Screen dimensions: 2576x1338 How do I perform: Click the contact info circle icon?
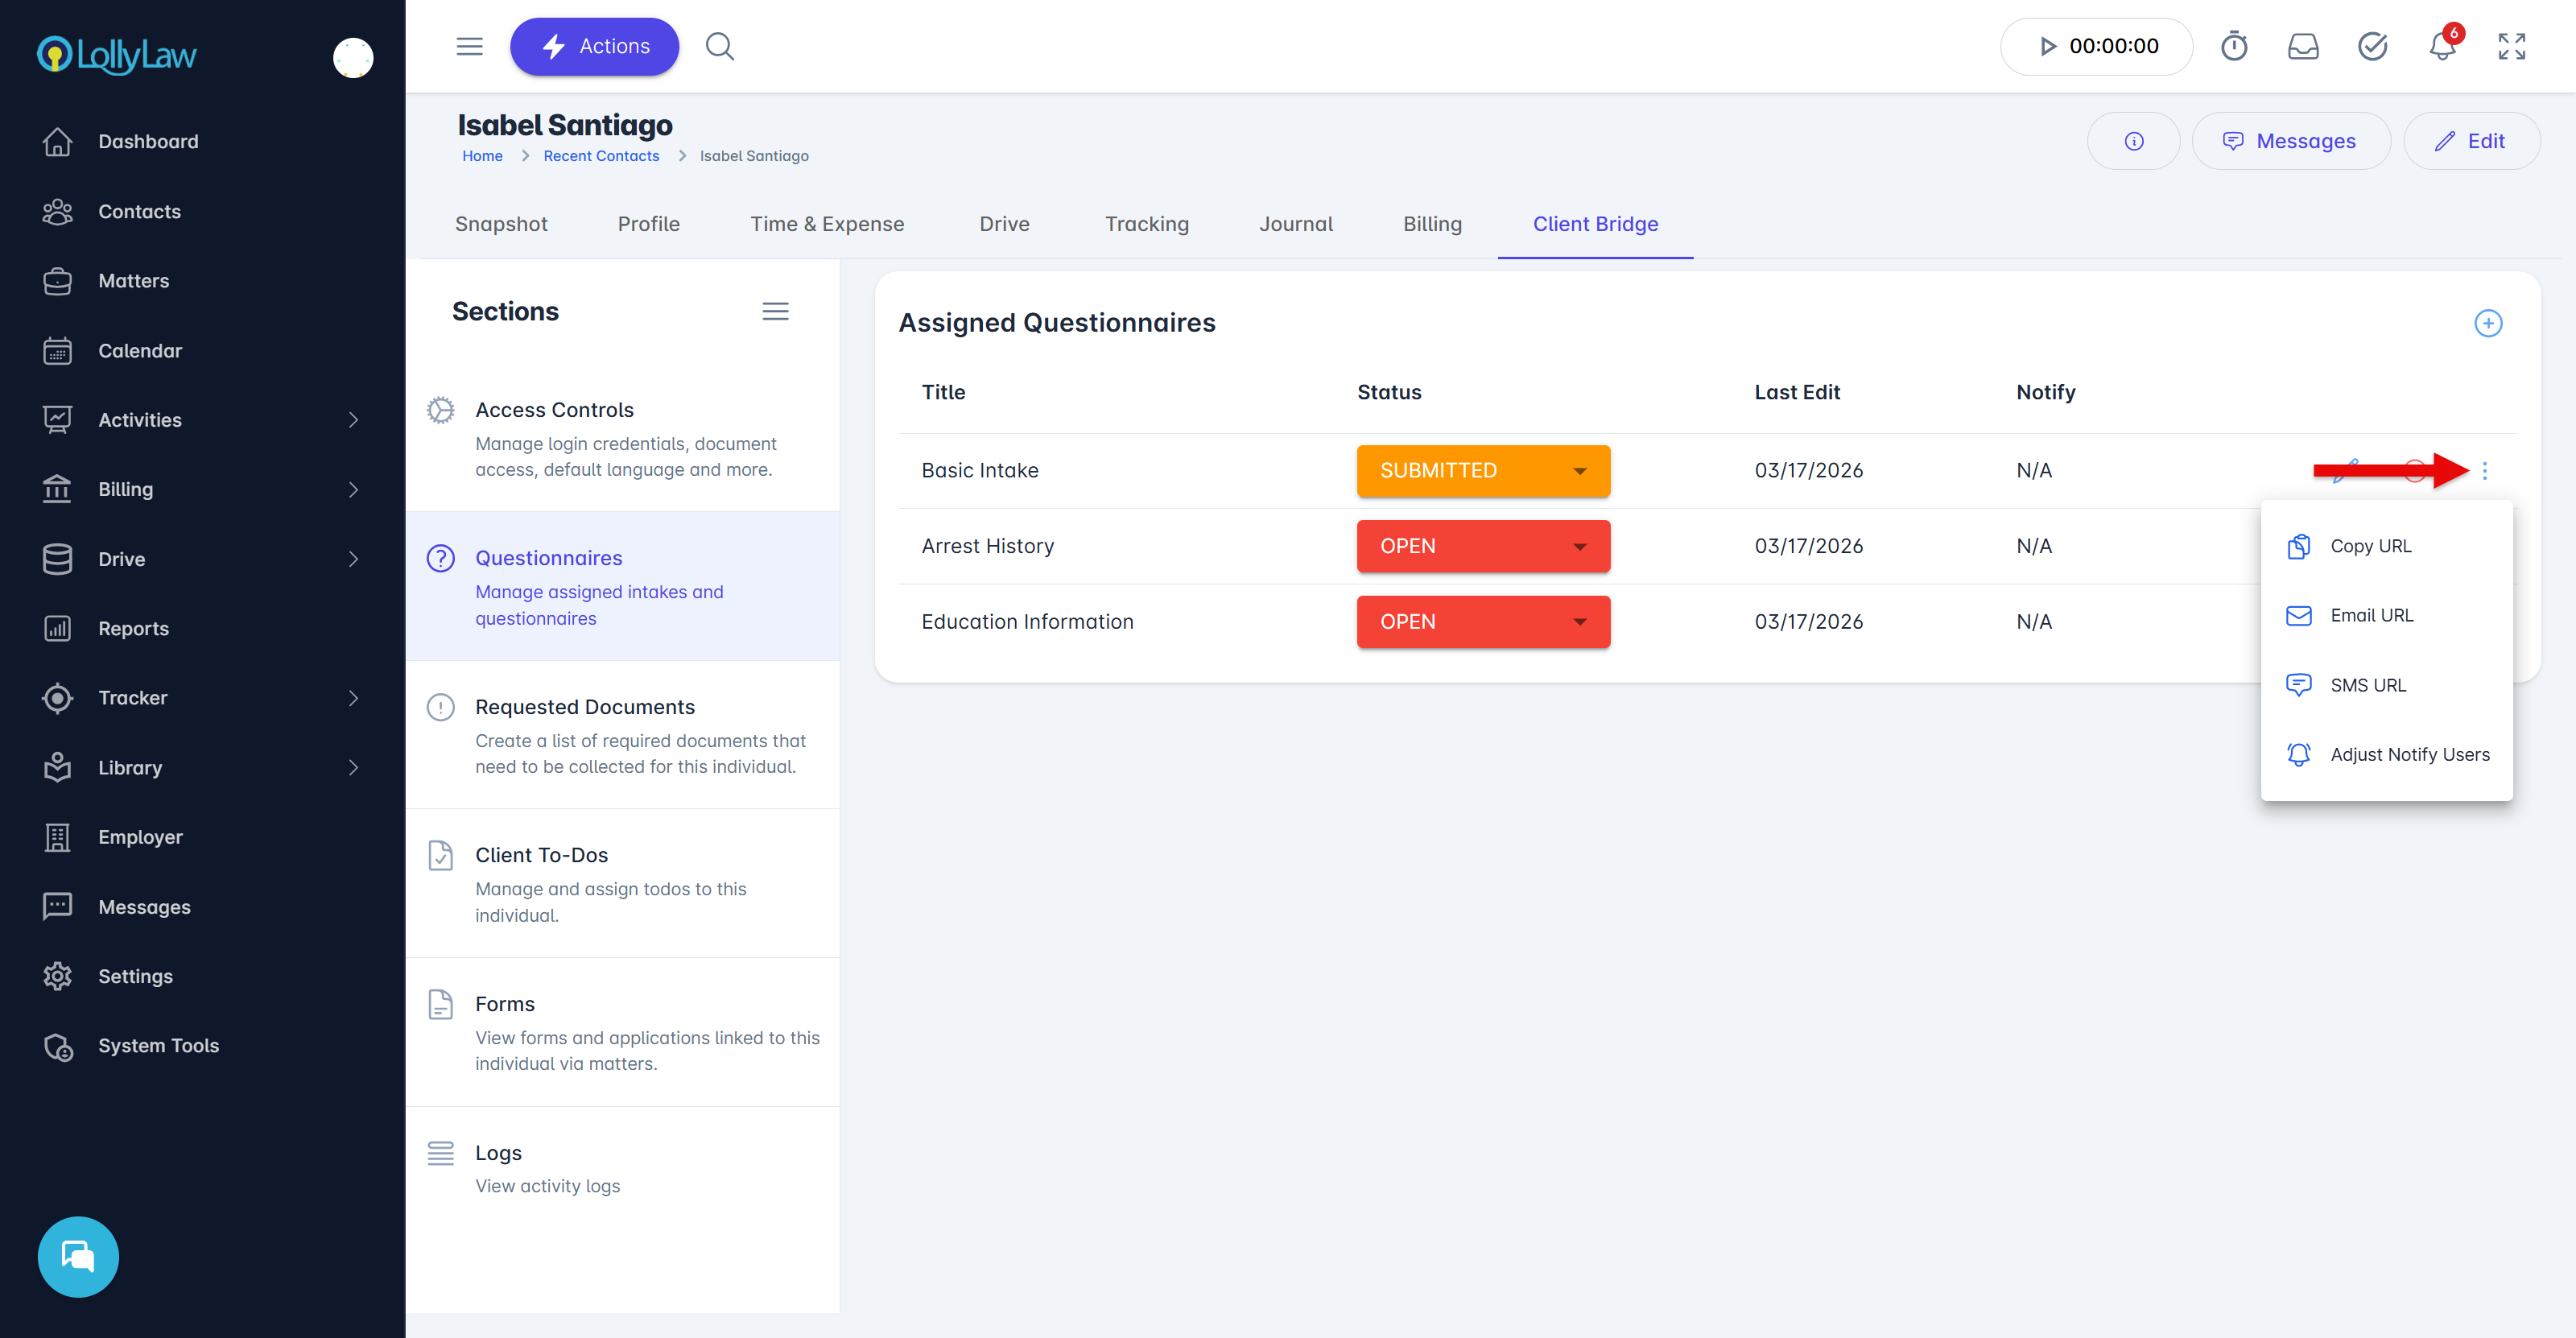(2133, 141)
